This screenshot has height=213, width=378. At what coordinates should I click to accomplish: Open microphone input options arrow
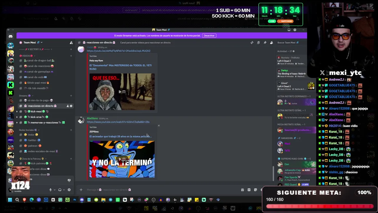pos(54,190)
